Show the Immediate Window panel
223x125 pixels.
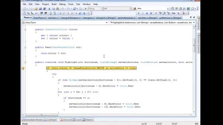pyautogui.click(x=32, y=120)
